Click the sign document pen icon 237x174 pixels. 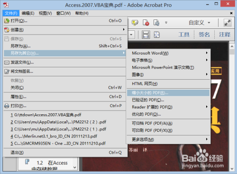pos(7,72)
